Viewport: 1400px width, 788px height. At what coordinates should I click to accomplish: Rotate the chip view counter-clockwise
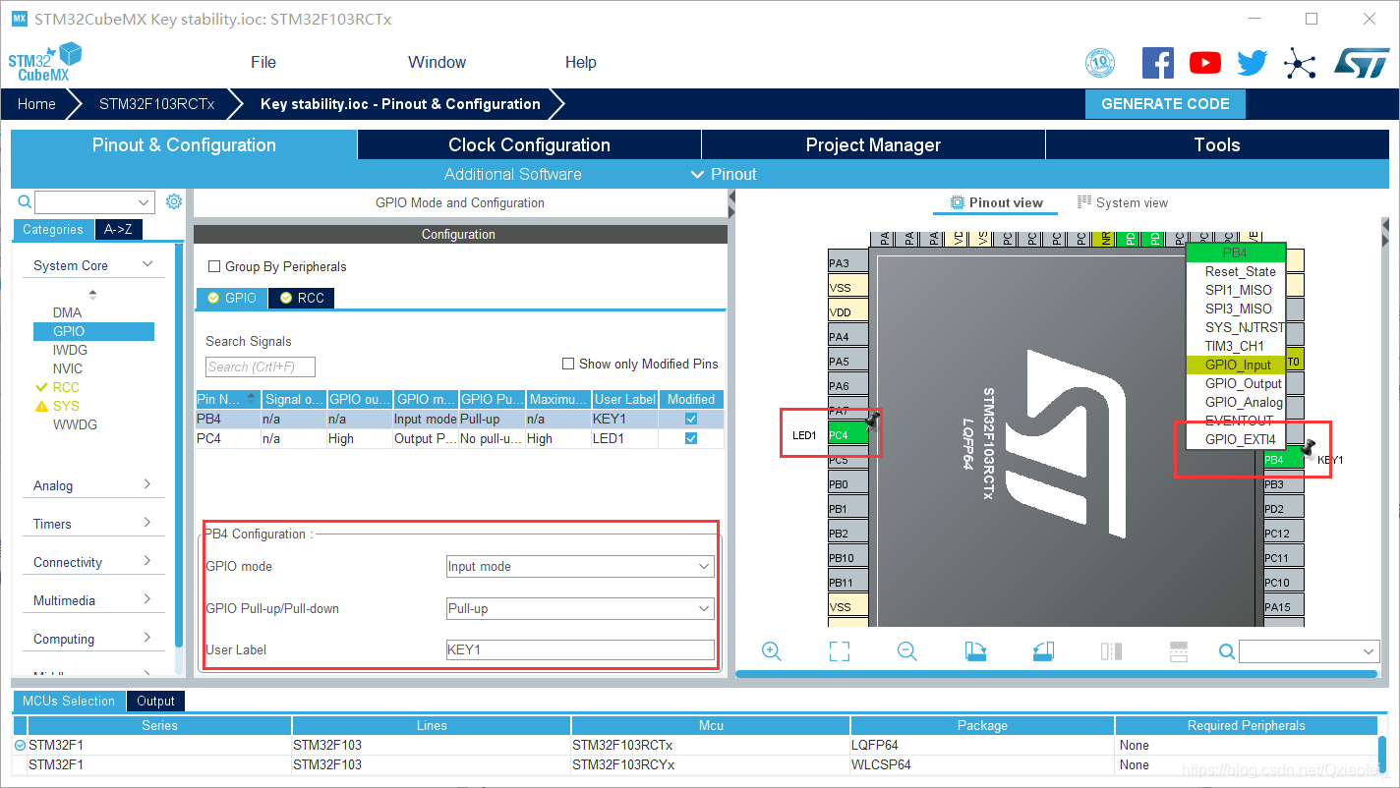[1043, 650]
